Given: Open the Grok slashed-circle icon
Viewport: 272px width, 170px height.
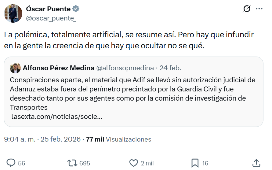Looking at the screenshot, I should tap(247, 9).
